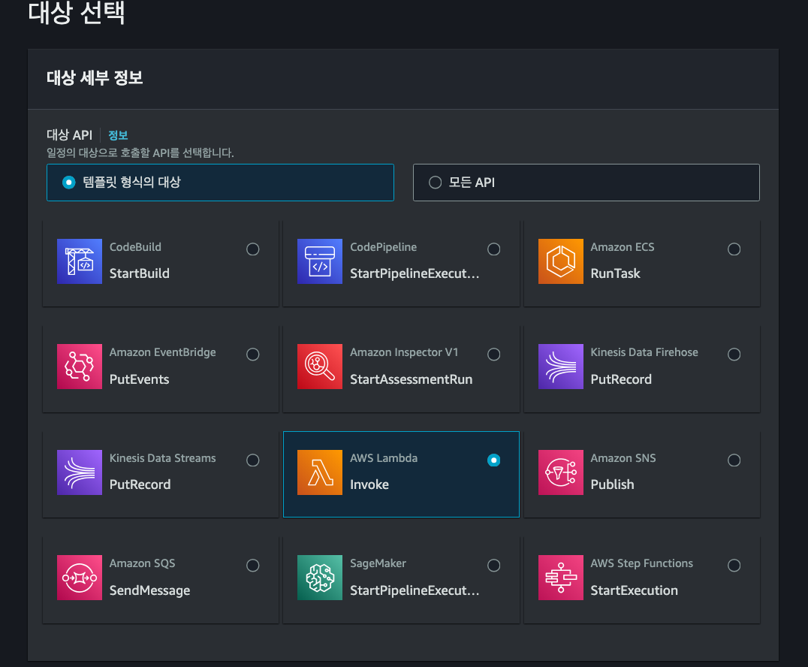Select the Amazon Inspector V1 radio button
The image size is (808, 667).
point(493,354)
